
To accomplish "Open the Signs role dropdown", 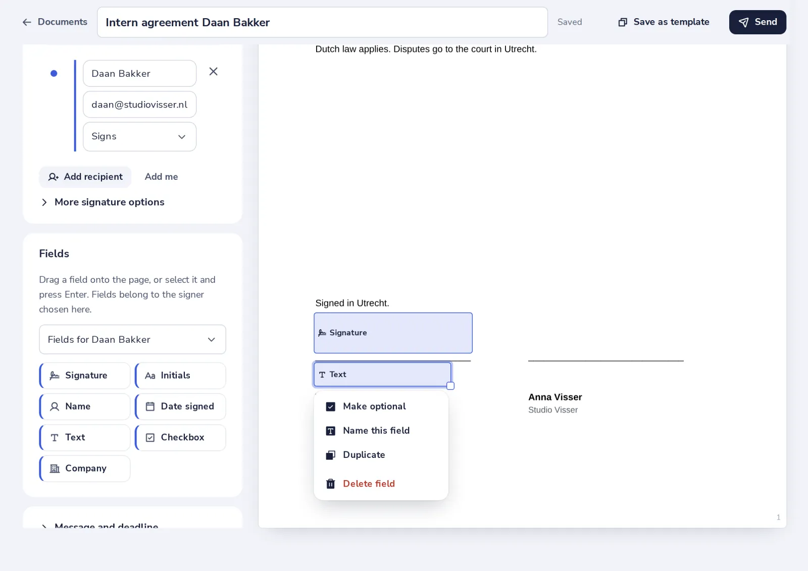I will (139, 136).
